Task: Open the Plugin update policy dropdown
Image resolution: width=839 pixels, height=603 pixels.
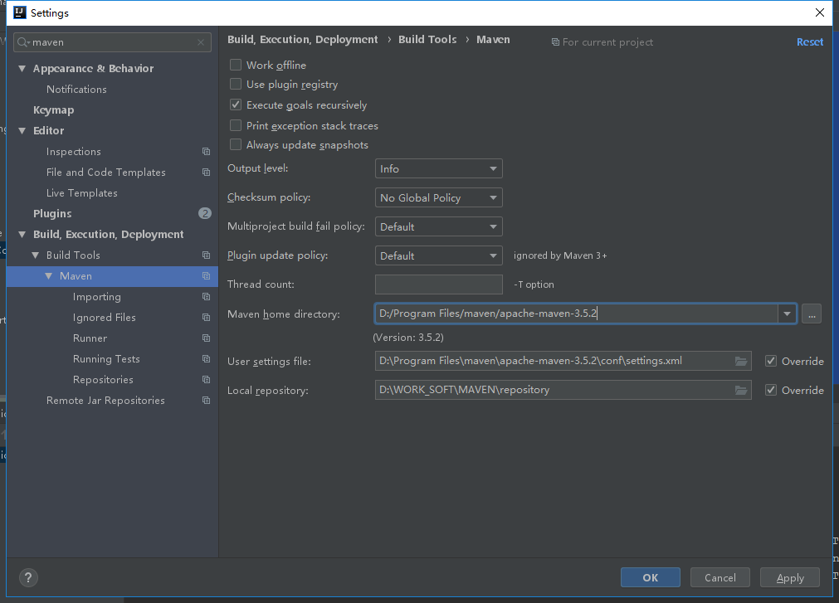Action: point(439,255)
